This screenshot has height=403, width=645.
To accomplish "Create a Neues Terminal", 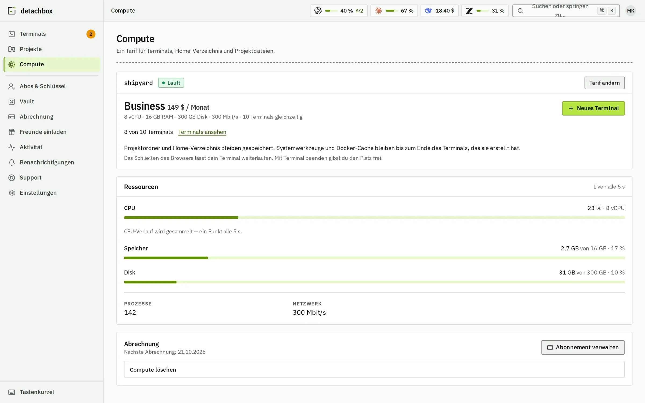I will pos(593,108).
